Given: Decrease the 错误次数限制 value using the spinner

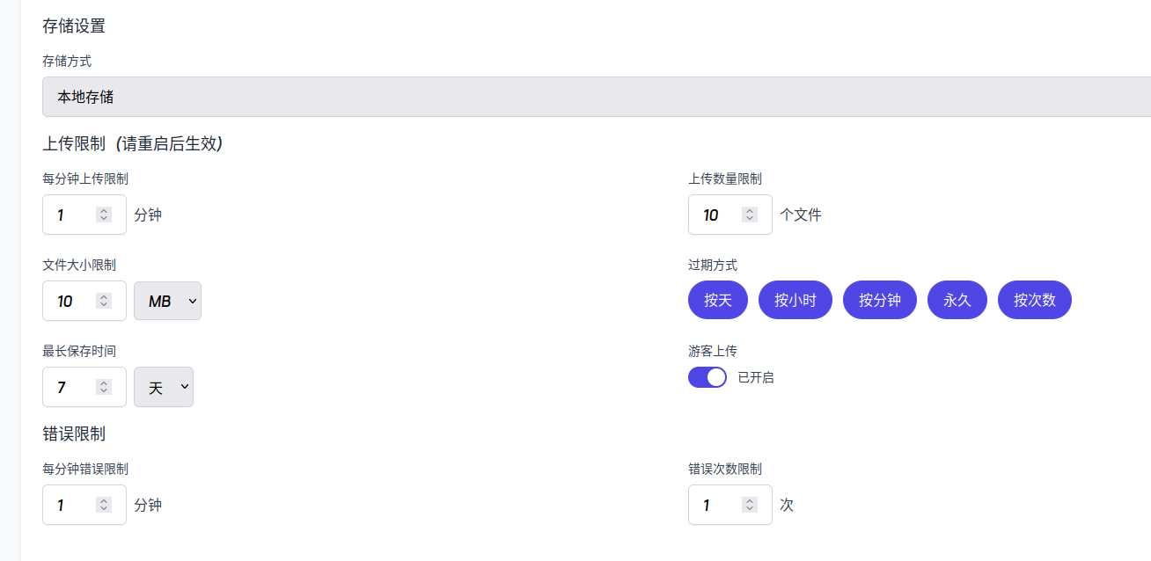Looking at the screenshot, I should [750, 508].
